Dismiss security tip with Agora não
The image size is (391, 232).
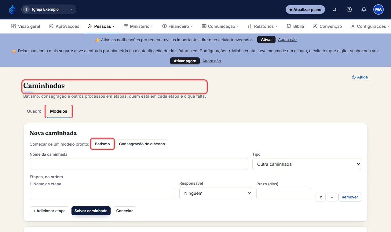pos(211,61)
